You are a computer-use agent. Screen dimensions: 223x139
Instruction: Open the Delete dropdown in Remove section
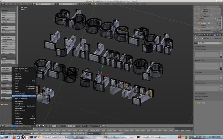point(8,58)
